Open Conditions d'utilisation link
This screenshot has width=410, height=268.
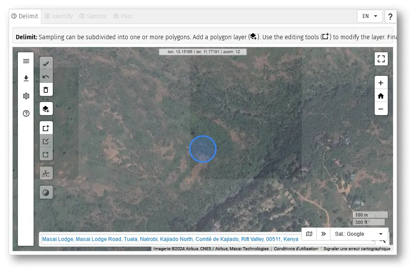(x=296, y=249)
